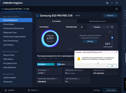The height and width of the screenshot is (93, 126).
Task: Click the monitor icon on the Samsung SSD 990 PRO tab
Action: [x=3, y=9]
